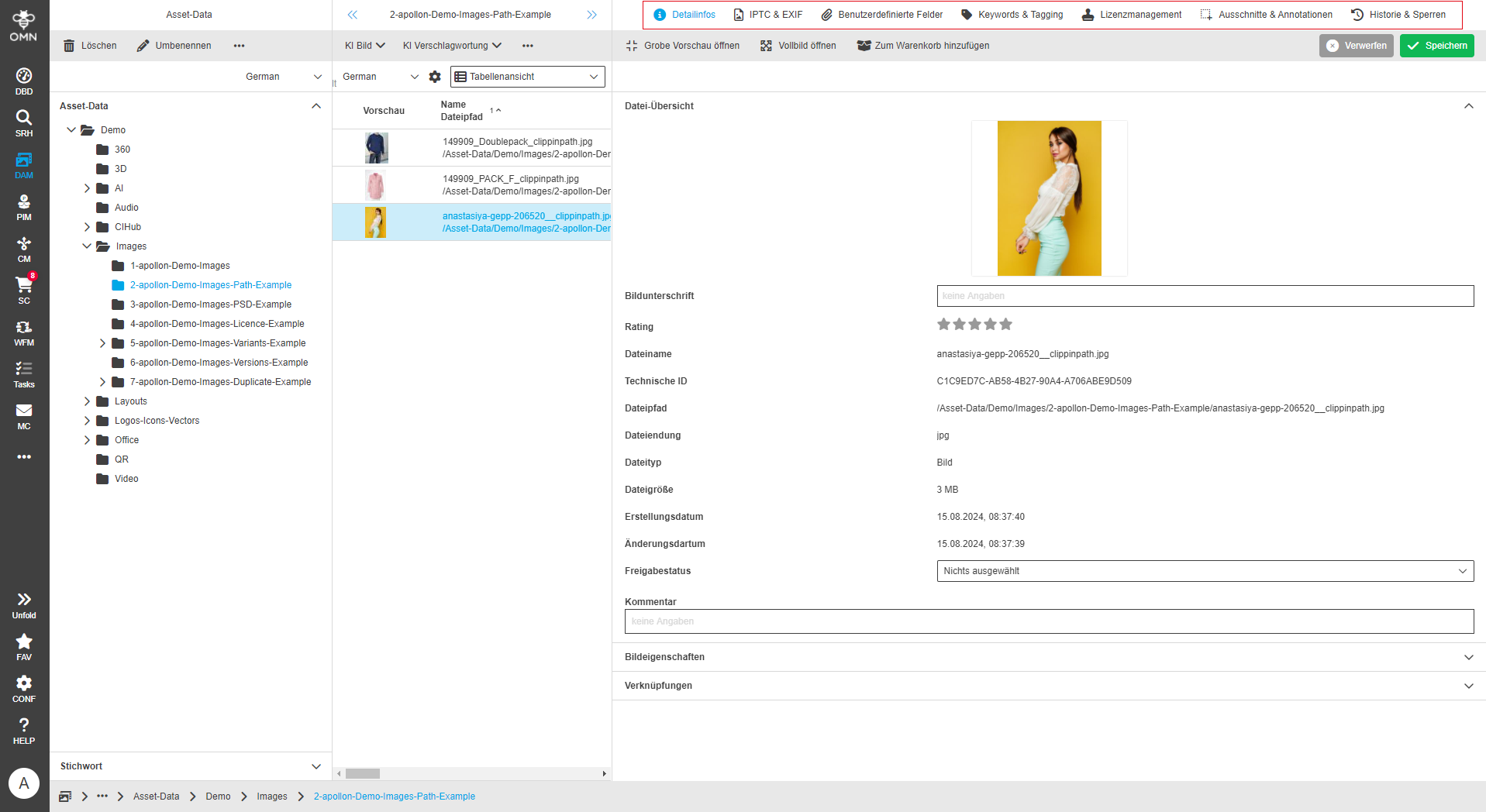
Task: Set rating to five stars
Action: tap(1005, 325)
